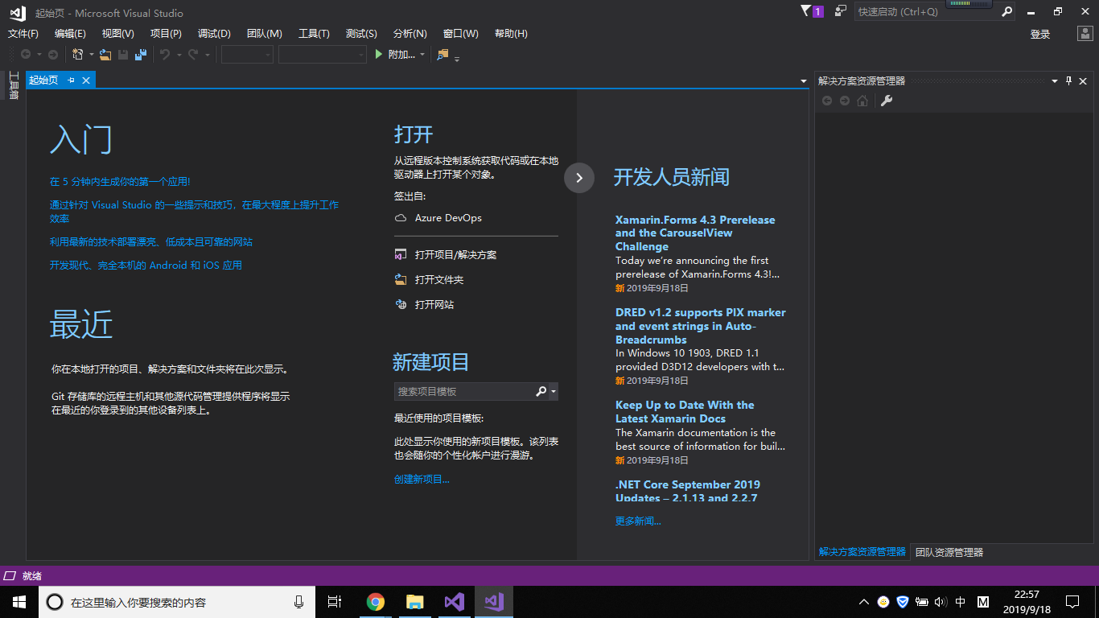The width and height of the screenshot is (1099, 618).
Task: Click the 登录 sign-in button
Action: tap(1040, 34)
